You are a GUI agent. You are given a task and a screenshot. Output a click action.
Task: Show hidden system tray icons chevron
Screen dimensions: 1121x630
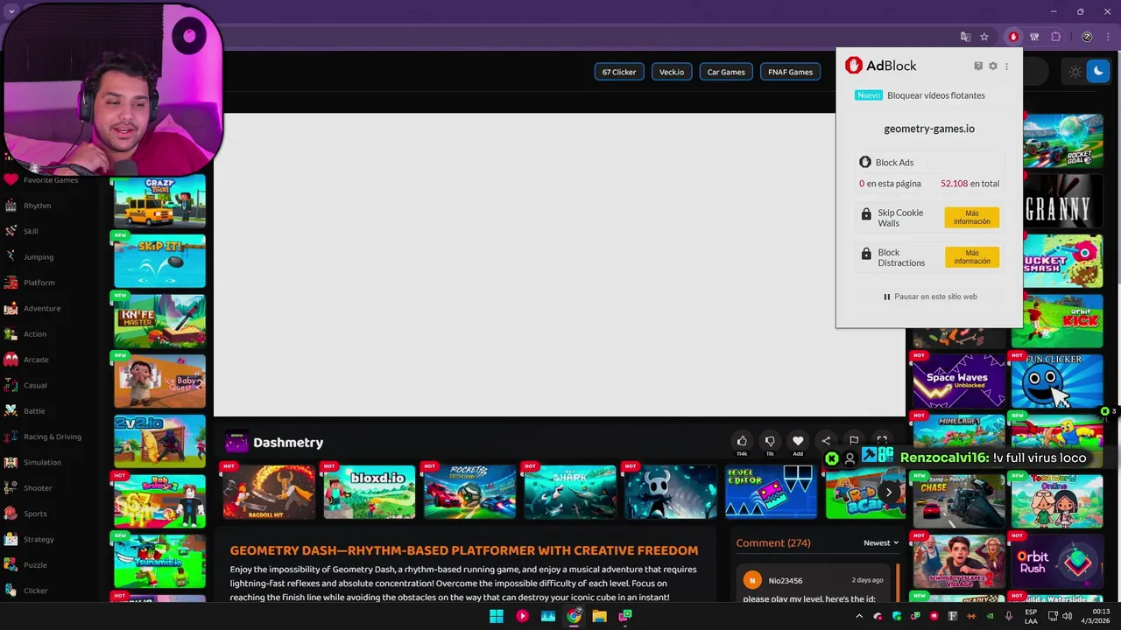click(858, 616)
